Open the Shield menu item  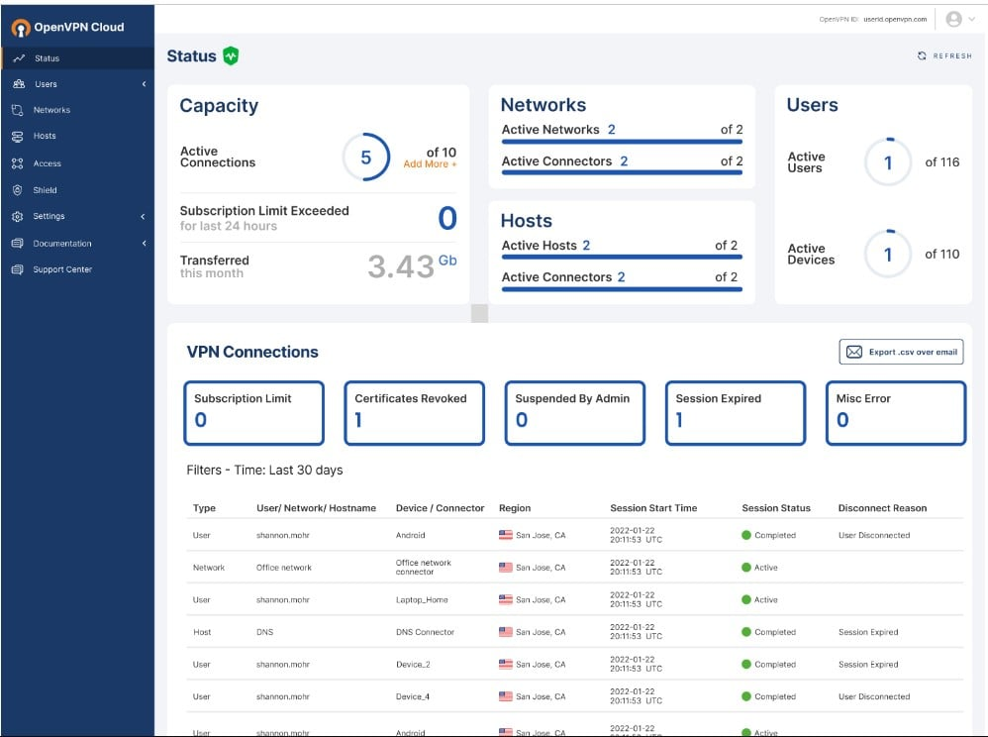77,190
